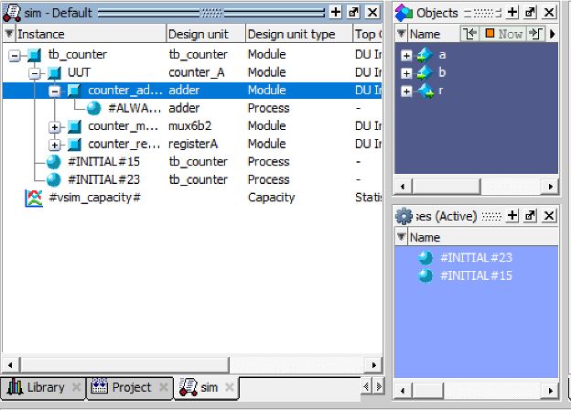This screenshot has width=571, height=410.
Task: Click the next transition arrow in Objects
Action: pyautogui.click(x=535, y=34)
